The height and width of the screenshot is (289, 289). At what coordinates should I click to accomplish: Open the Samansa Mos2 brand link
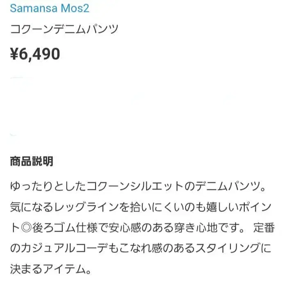tap(49, 8)
